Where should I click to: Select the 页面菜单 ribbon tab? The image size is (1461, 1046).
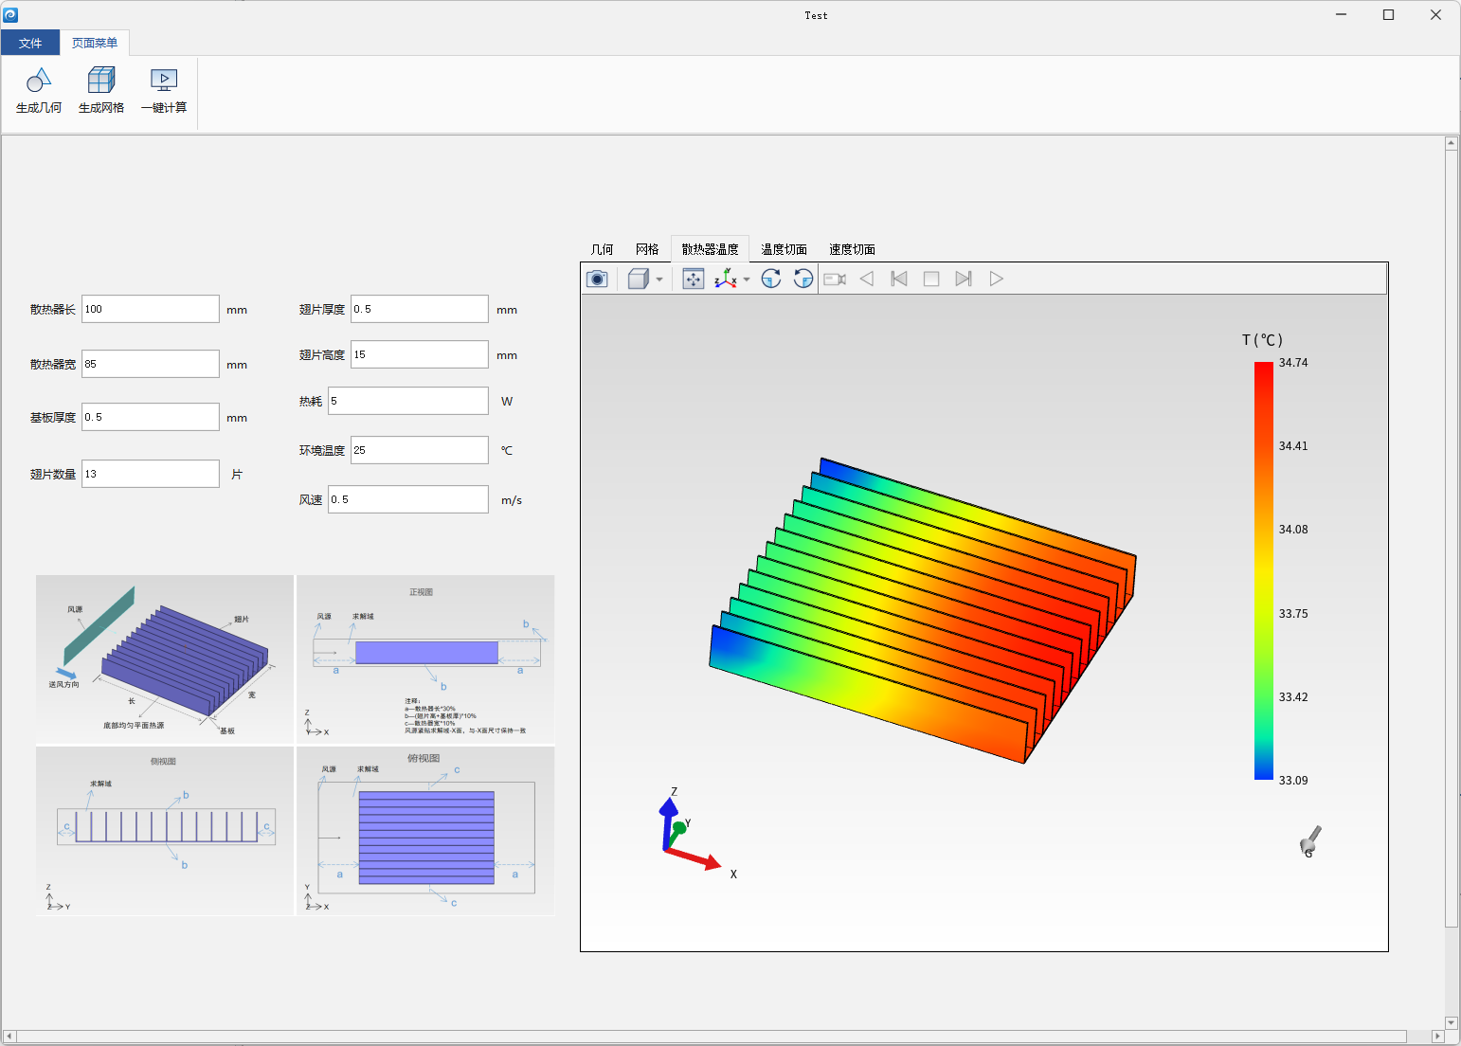(95, 43)
